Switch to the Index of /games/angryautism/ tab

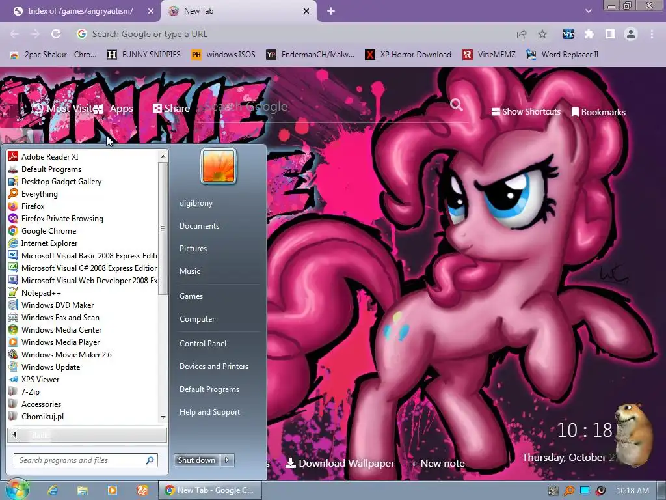(80, 11)
